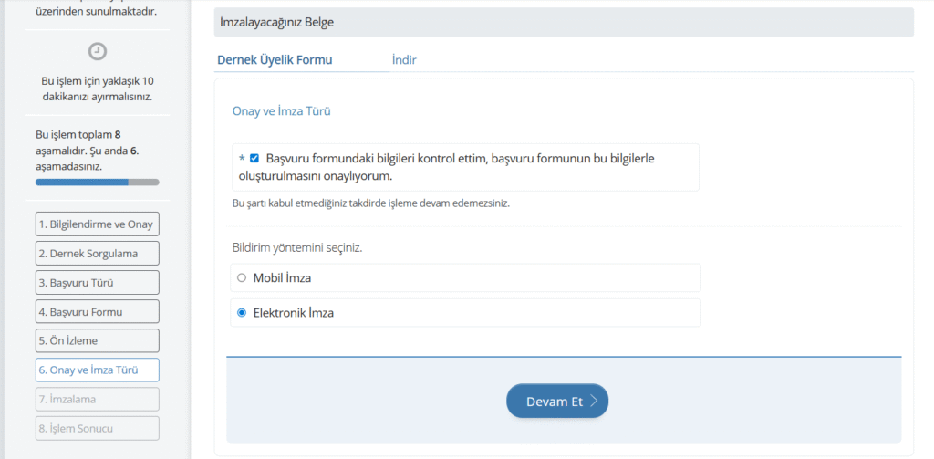Click the clock icon in the sidebar
The image size is (934, 459).
point(97,51)
